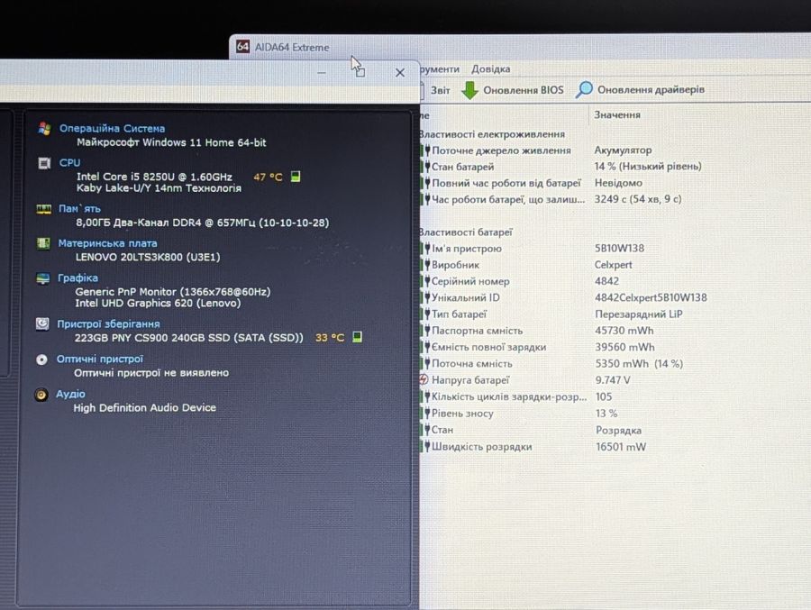The height and width of the screenshot is (610, 811).
Task: Select the Стан батарей row
Action: coord(561,167)
